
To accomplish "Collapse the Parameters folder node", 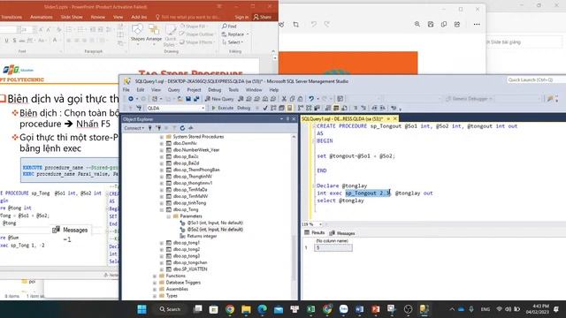I will pyautogui.click(x=169, y=216).
